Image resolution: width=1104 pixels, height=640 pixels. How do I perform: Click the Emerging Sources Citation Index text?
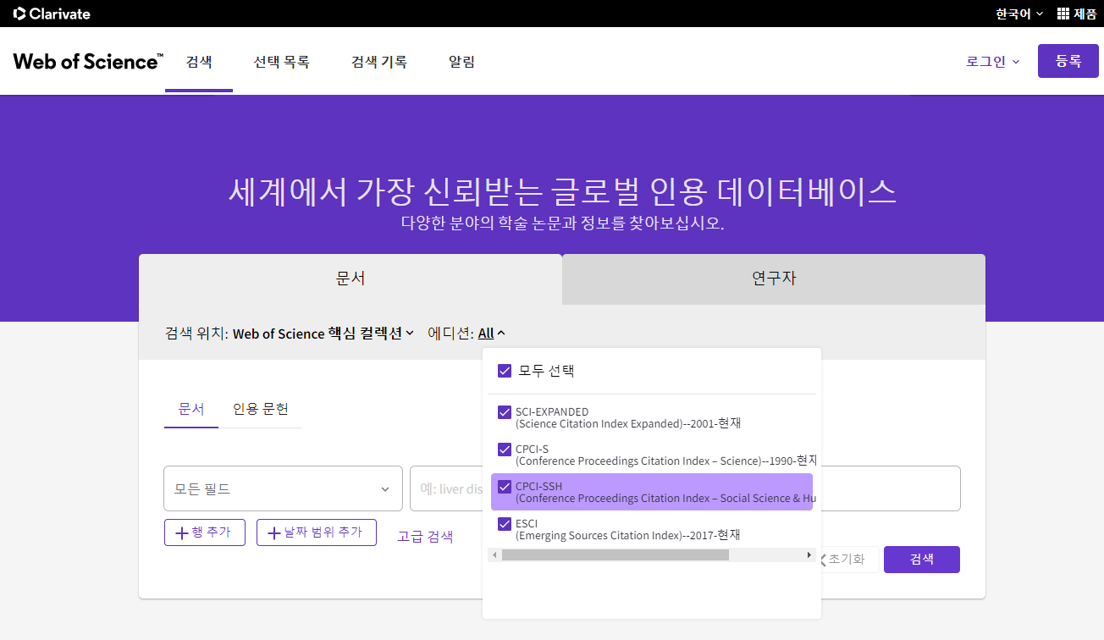click(627, 535)
